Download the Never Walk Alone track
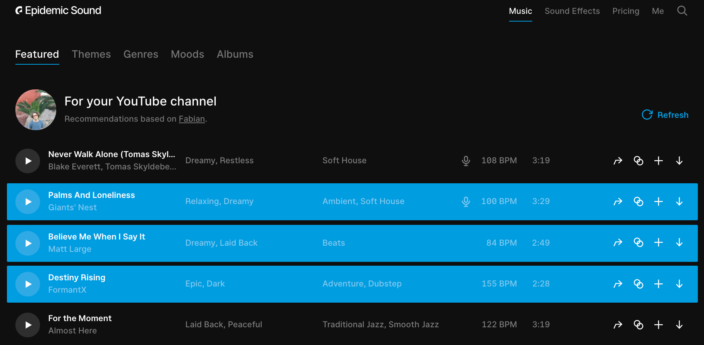 (x=679, y=161)
